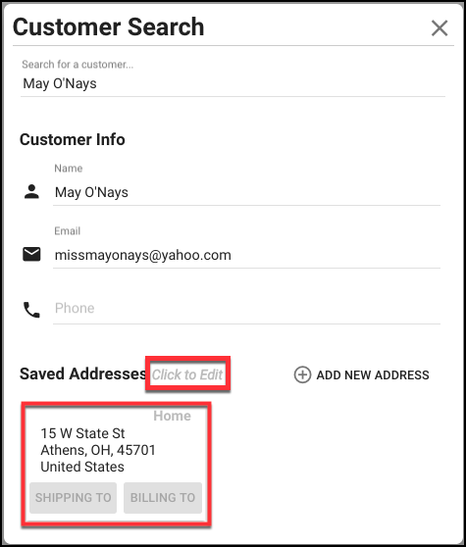Click the Saved Addresses heading
The height and width of the screenshot is (547, 466).
pyautogui.click(x=83, y=373)
